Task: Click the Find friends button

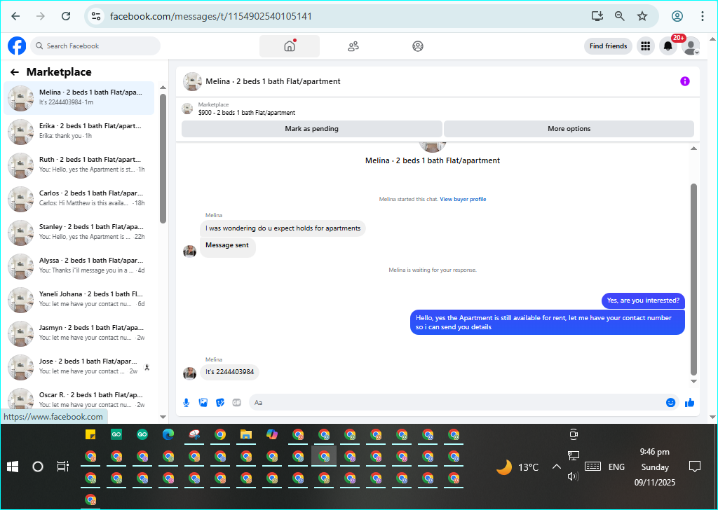Action: (x=608, y=46)
